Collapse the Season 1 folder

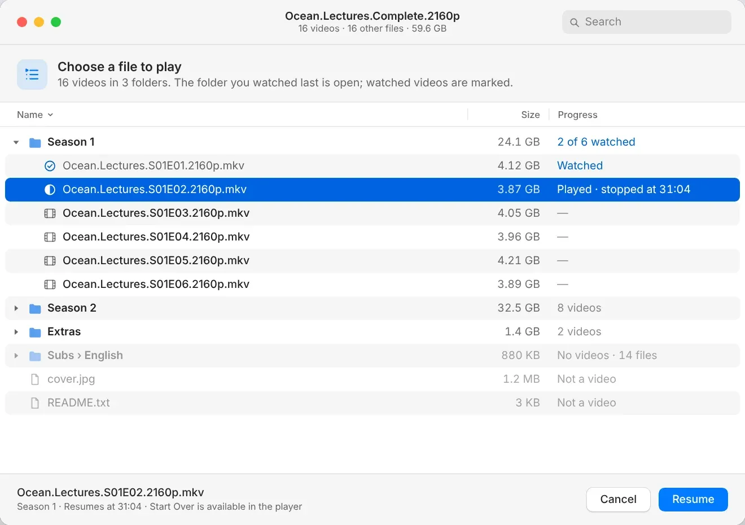point(16,142)
